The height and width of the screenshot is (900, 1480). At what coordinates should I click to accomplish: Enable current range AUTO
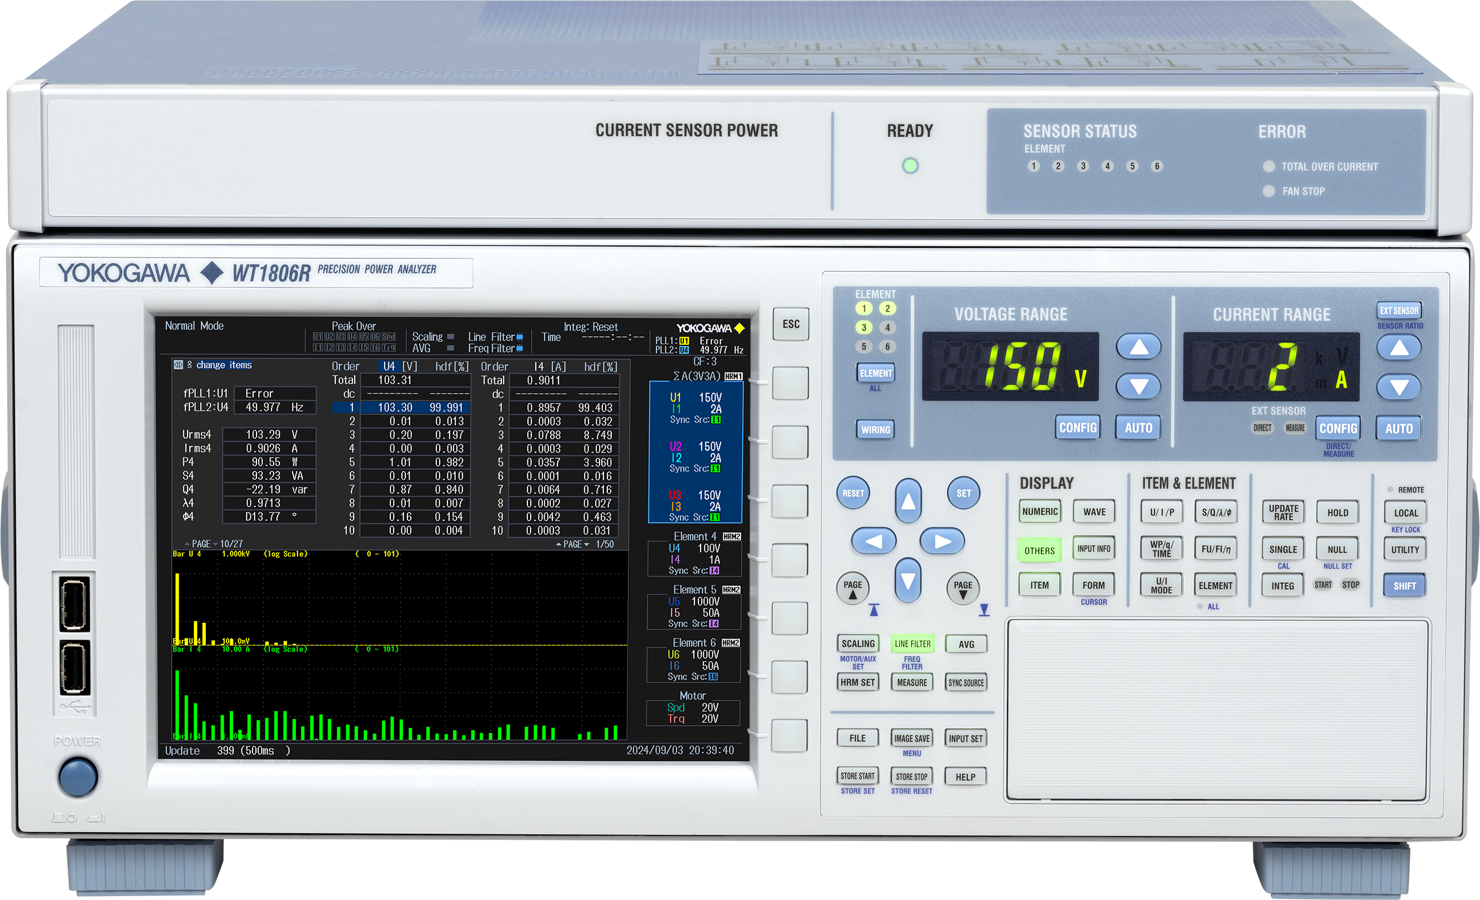tap(1399, 429)
